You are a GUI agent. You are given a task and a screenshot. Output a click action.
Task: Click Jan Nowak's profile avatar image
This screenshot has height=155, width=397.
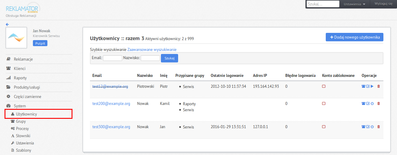17,38
